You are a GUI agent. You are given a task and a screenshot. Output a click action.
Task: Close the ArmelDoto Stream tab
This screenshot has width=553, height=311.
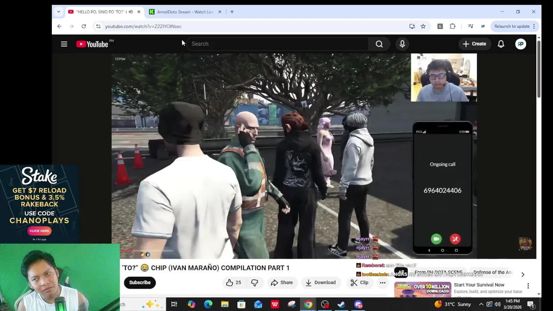[x=219, y=12]
